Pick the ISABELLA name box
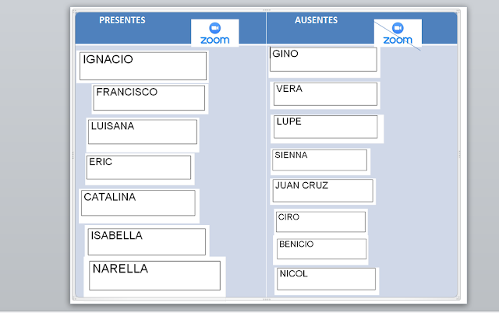The image size is (499, 313). (147, 241)
